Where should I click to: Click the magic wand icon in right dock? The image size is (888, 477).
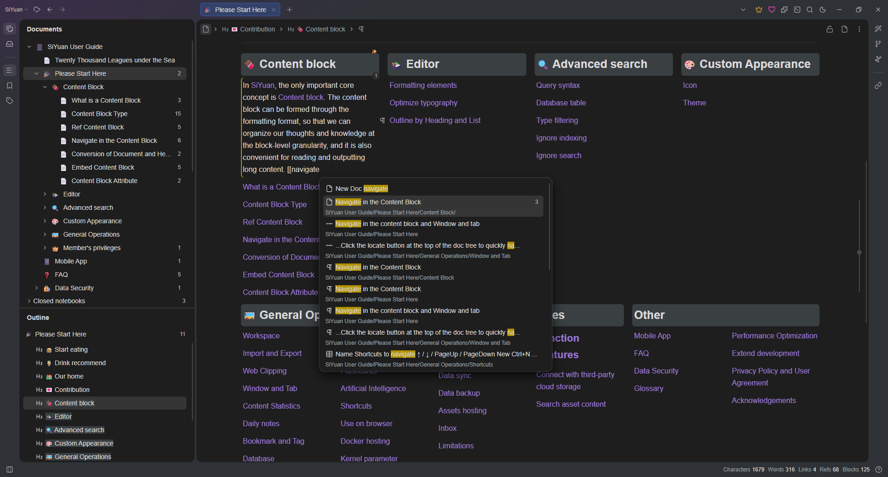[878, 29]
